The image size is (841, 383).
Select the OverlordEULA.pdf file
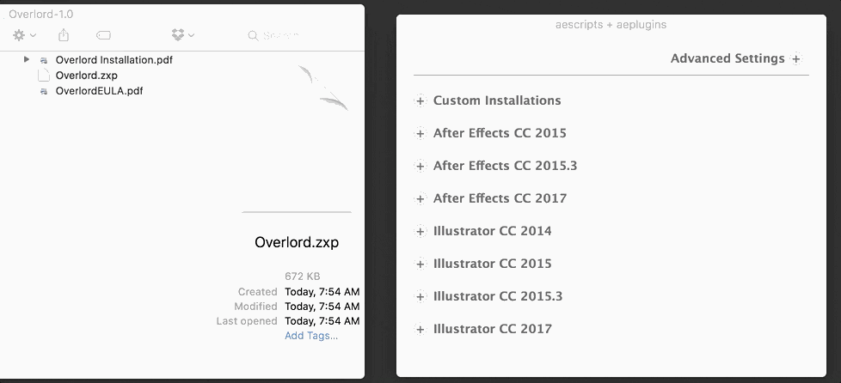tap(99, 91)
